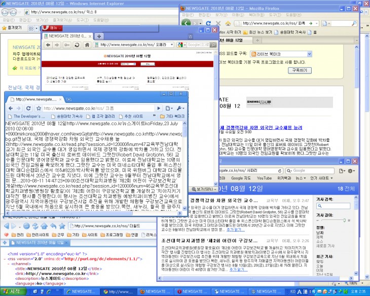Image resolution: width=370 pixels, height=296 pixels.
Task: Open the Safari page menu icon
Action: click(342, 171)
